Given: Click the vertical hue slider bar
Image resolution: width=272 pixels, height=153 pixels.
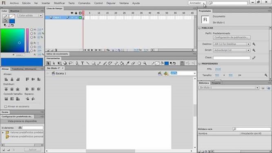Looking at the screenshot, I should tap(27, 40).
